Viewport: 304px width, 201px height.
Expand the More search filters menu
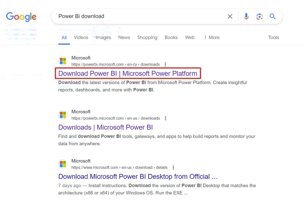(211, 37)
